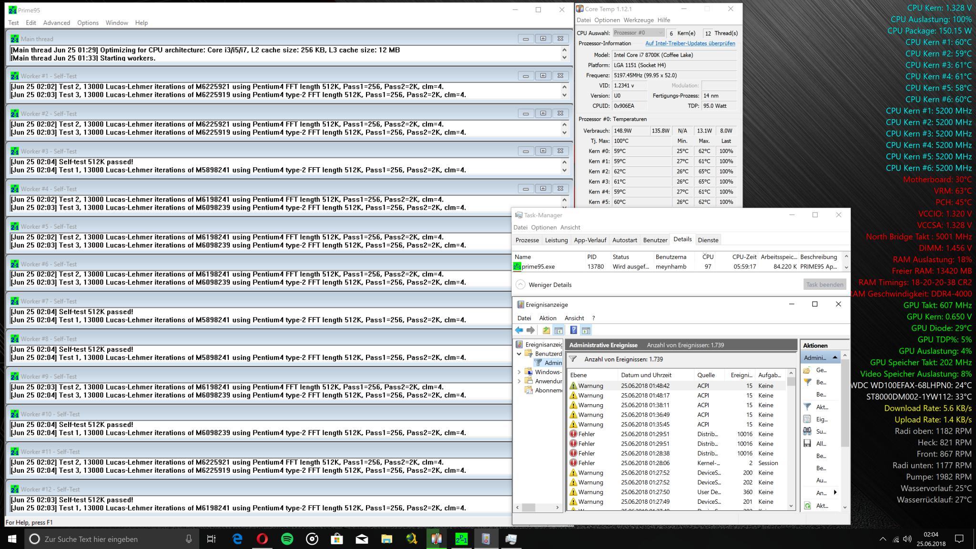Open Microsoft Edge from the taskbar
This screenshot has width=976, height=549.
click(237, 539)
